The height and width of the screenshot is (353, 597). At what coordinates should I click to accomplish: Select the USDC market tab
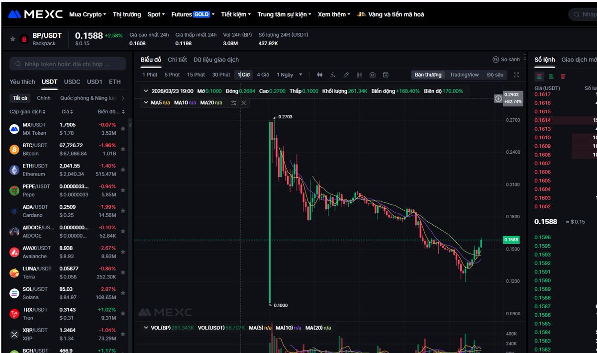tap(72, 82)
